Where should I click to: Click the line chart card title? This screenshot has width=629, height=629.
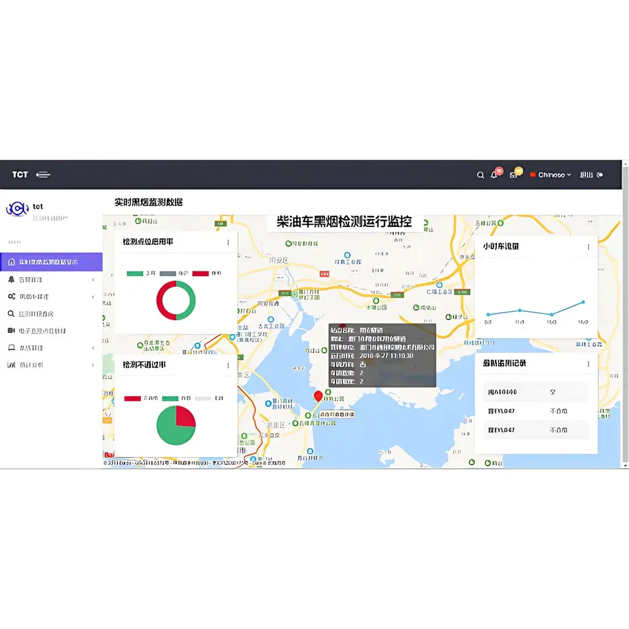click(501, 247)
